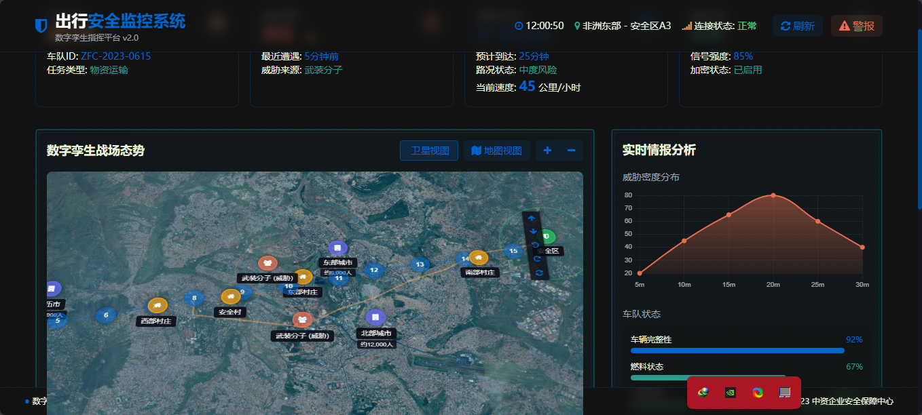This screenshot has width=922, height=415.
Task: Click route waypoint 13 on the map
Action: (x=420, y=264)
